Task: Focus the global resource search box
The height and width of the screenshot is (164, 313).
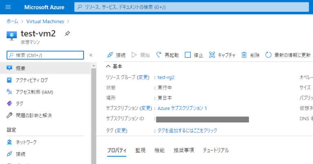Action: pyautogui.click(x=192, y=7)
